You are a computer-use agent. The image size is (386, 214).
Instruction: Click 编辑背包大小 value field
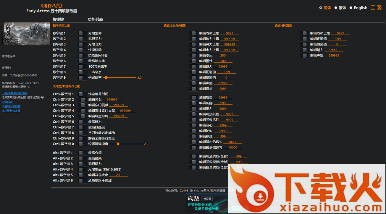[x=119, y=175]
